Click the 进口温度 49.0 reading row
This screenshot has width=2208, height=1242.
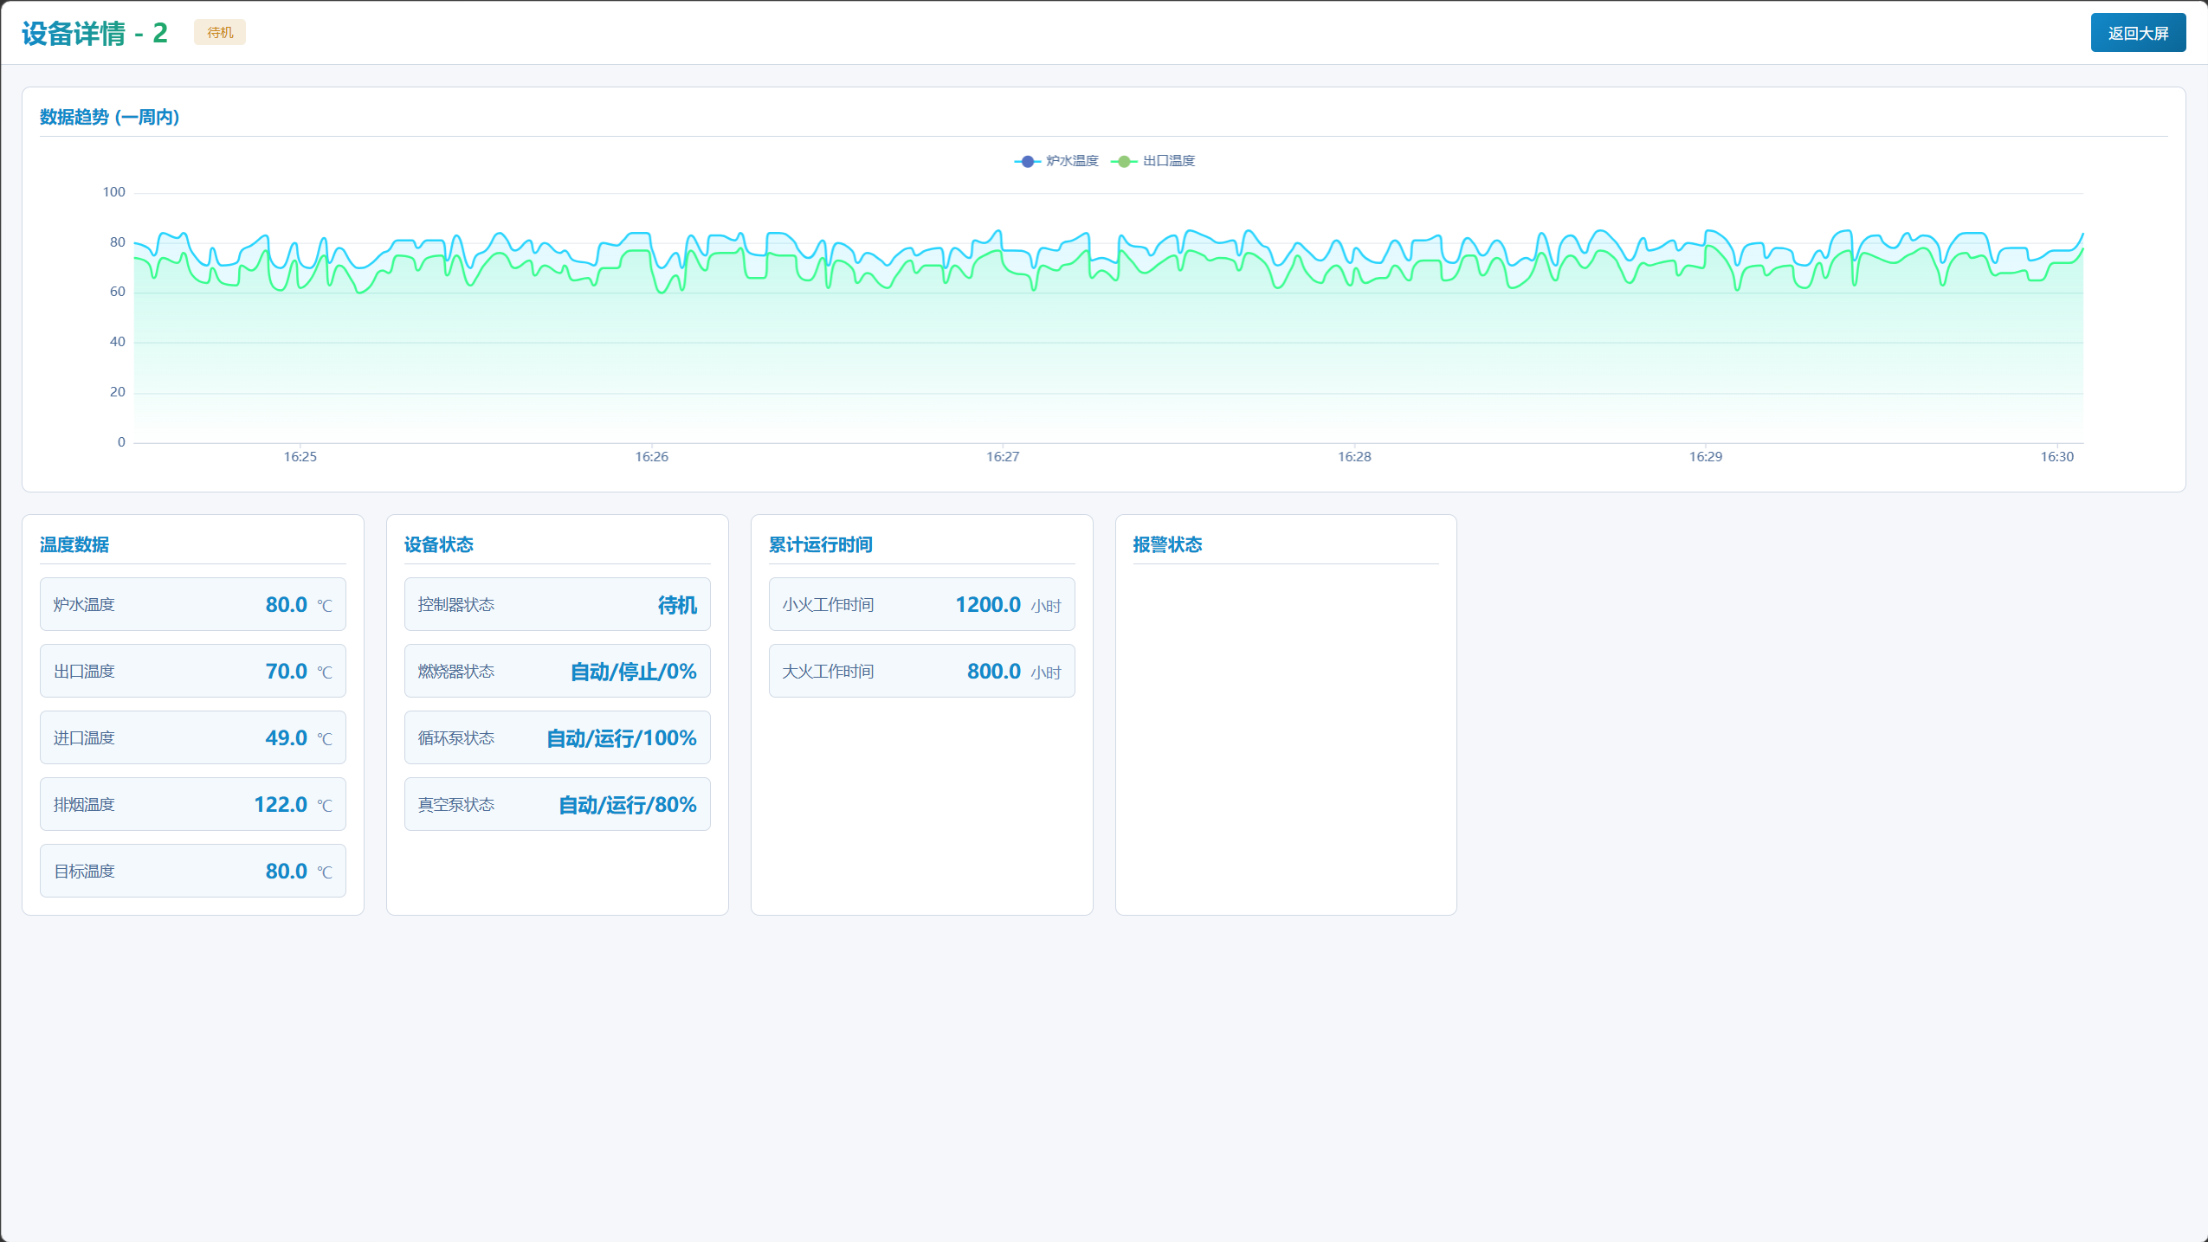point(192,737)
